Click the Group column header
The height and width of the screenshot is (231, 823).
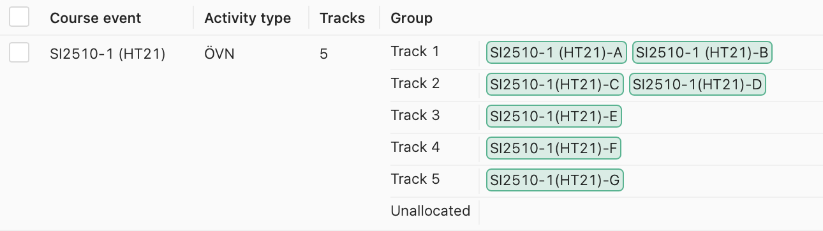point(411,18)
